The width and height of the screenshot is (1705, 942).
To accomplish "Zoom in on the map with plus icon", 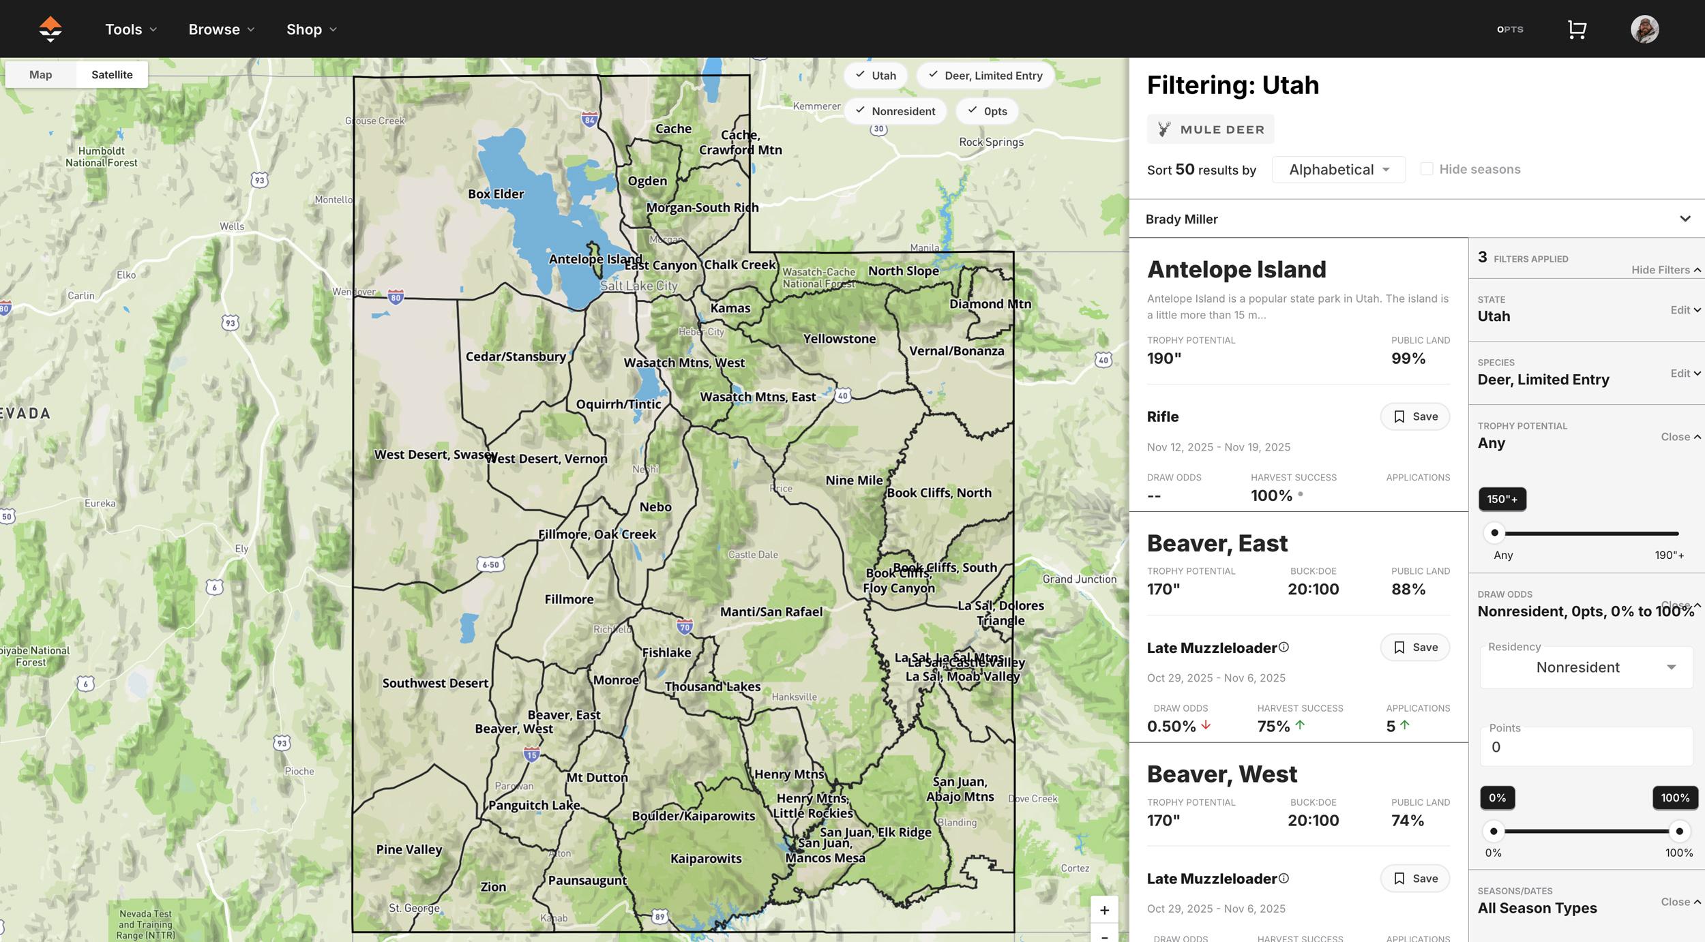I will click(1104, 909).
